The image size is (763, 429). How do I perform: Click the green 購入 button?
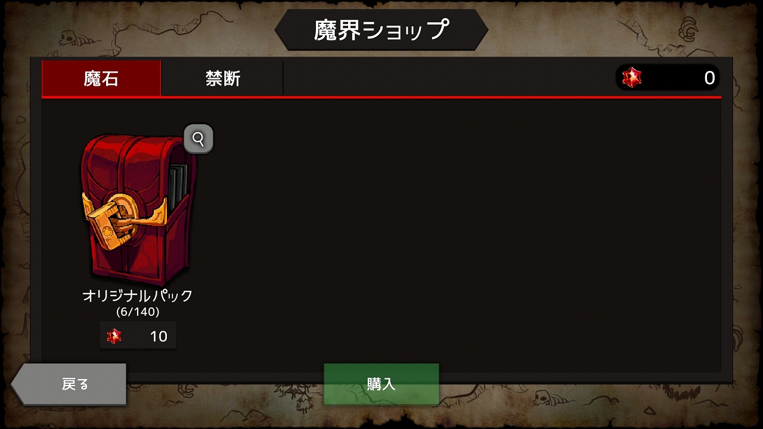click(381, 384)
